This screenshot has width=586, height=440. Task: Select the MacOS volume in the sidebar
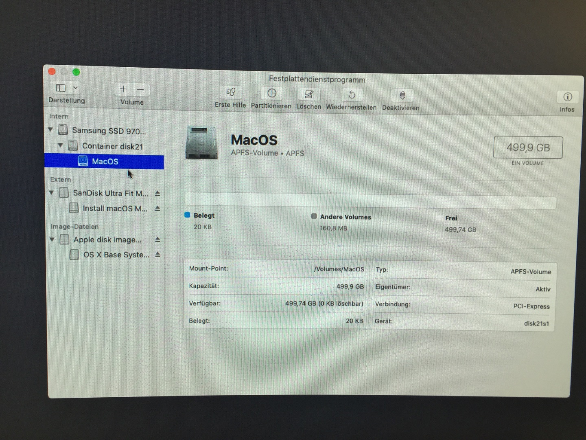click(x=104, y=162)
